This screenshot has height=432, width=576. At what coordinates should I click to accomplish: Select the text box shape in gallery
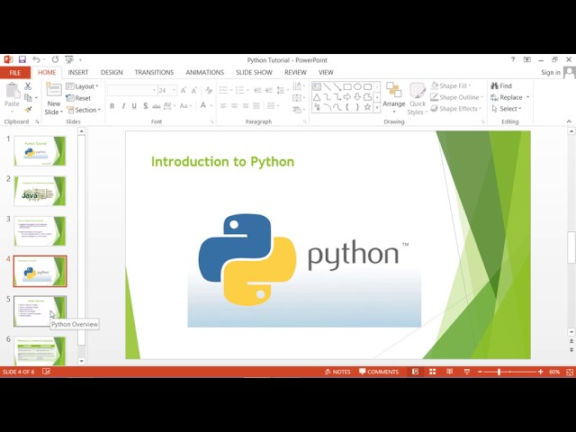(x=317, y=87)
